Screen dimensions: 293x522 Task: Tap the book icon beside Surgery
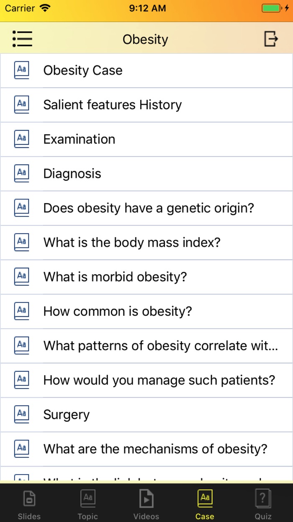(x=21, y=414)
